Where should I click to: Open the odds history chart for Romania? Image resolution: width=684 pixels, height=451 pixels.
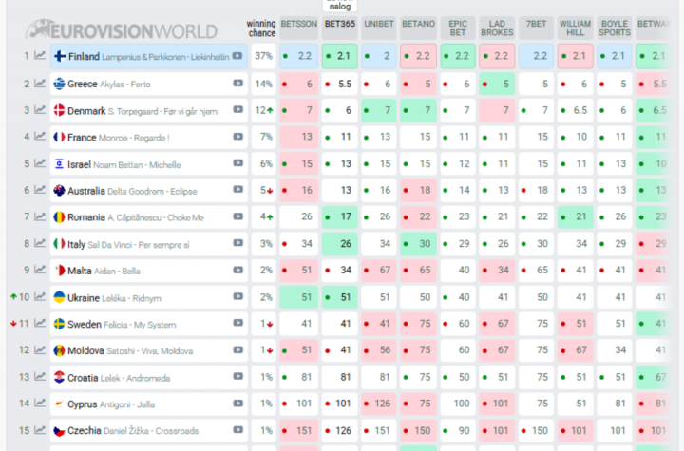(40, 216)
